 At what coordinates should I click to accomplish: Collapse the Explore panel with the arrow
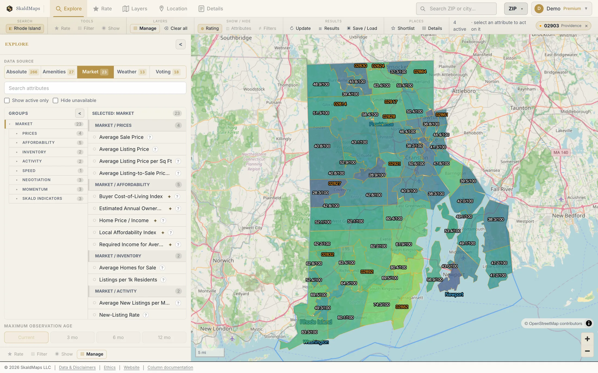point(180,44)
